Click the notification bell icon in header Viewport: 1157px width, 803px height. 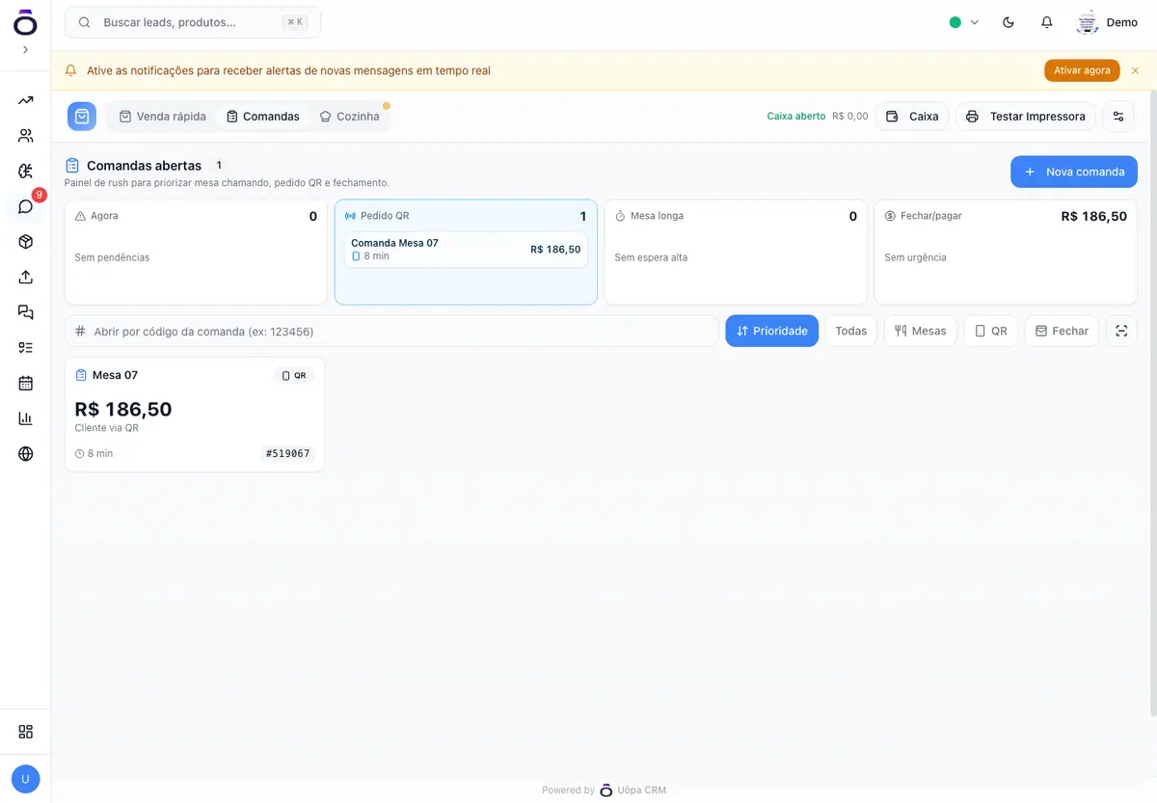click(1046, 22)
